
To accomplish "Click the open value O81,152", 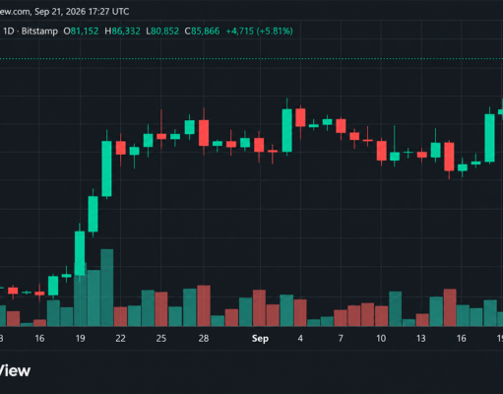I will coord(81,32).
